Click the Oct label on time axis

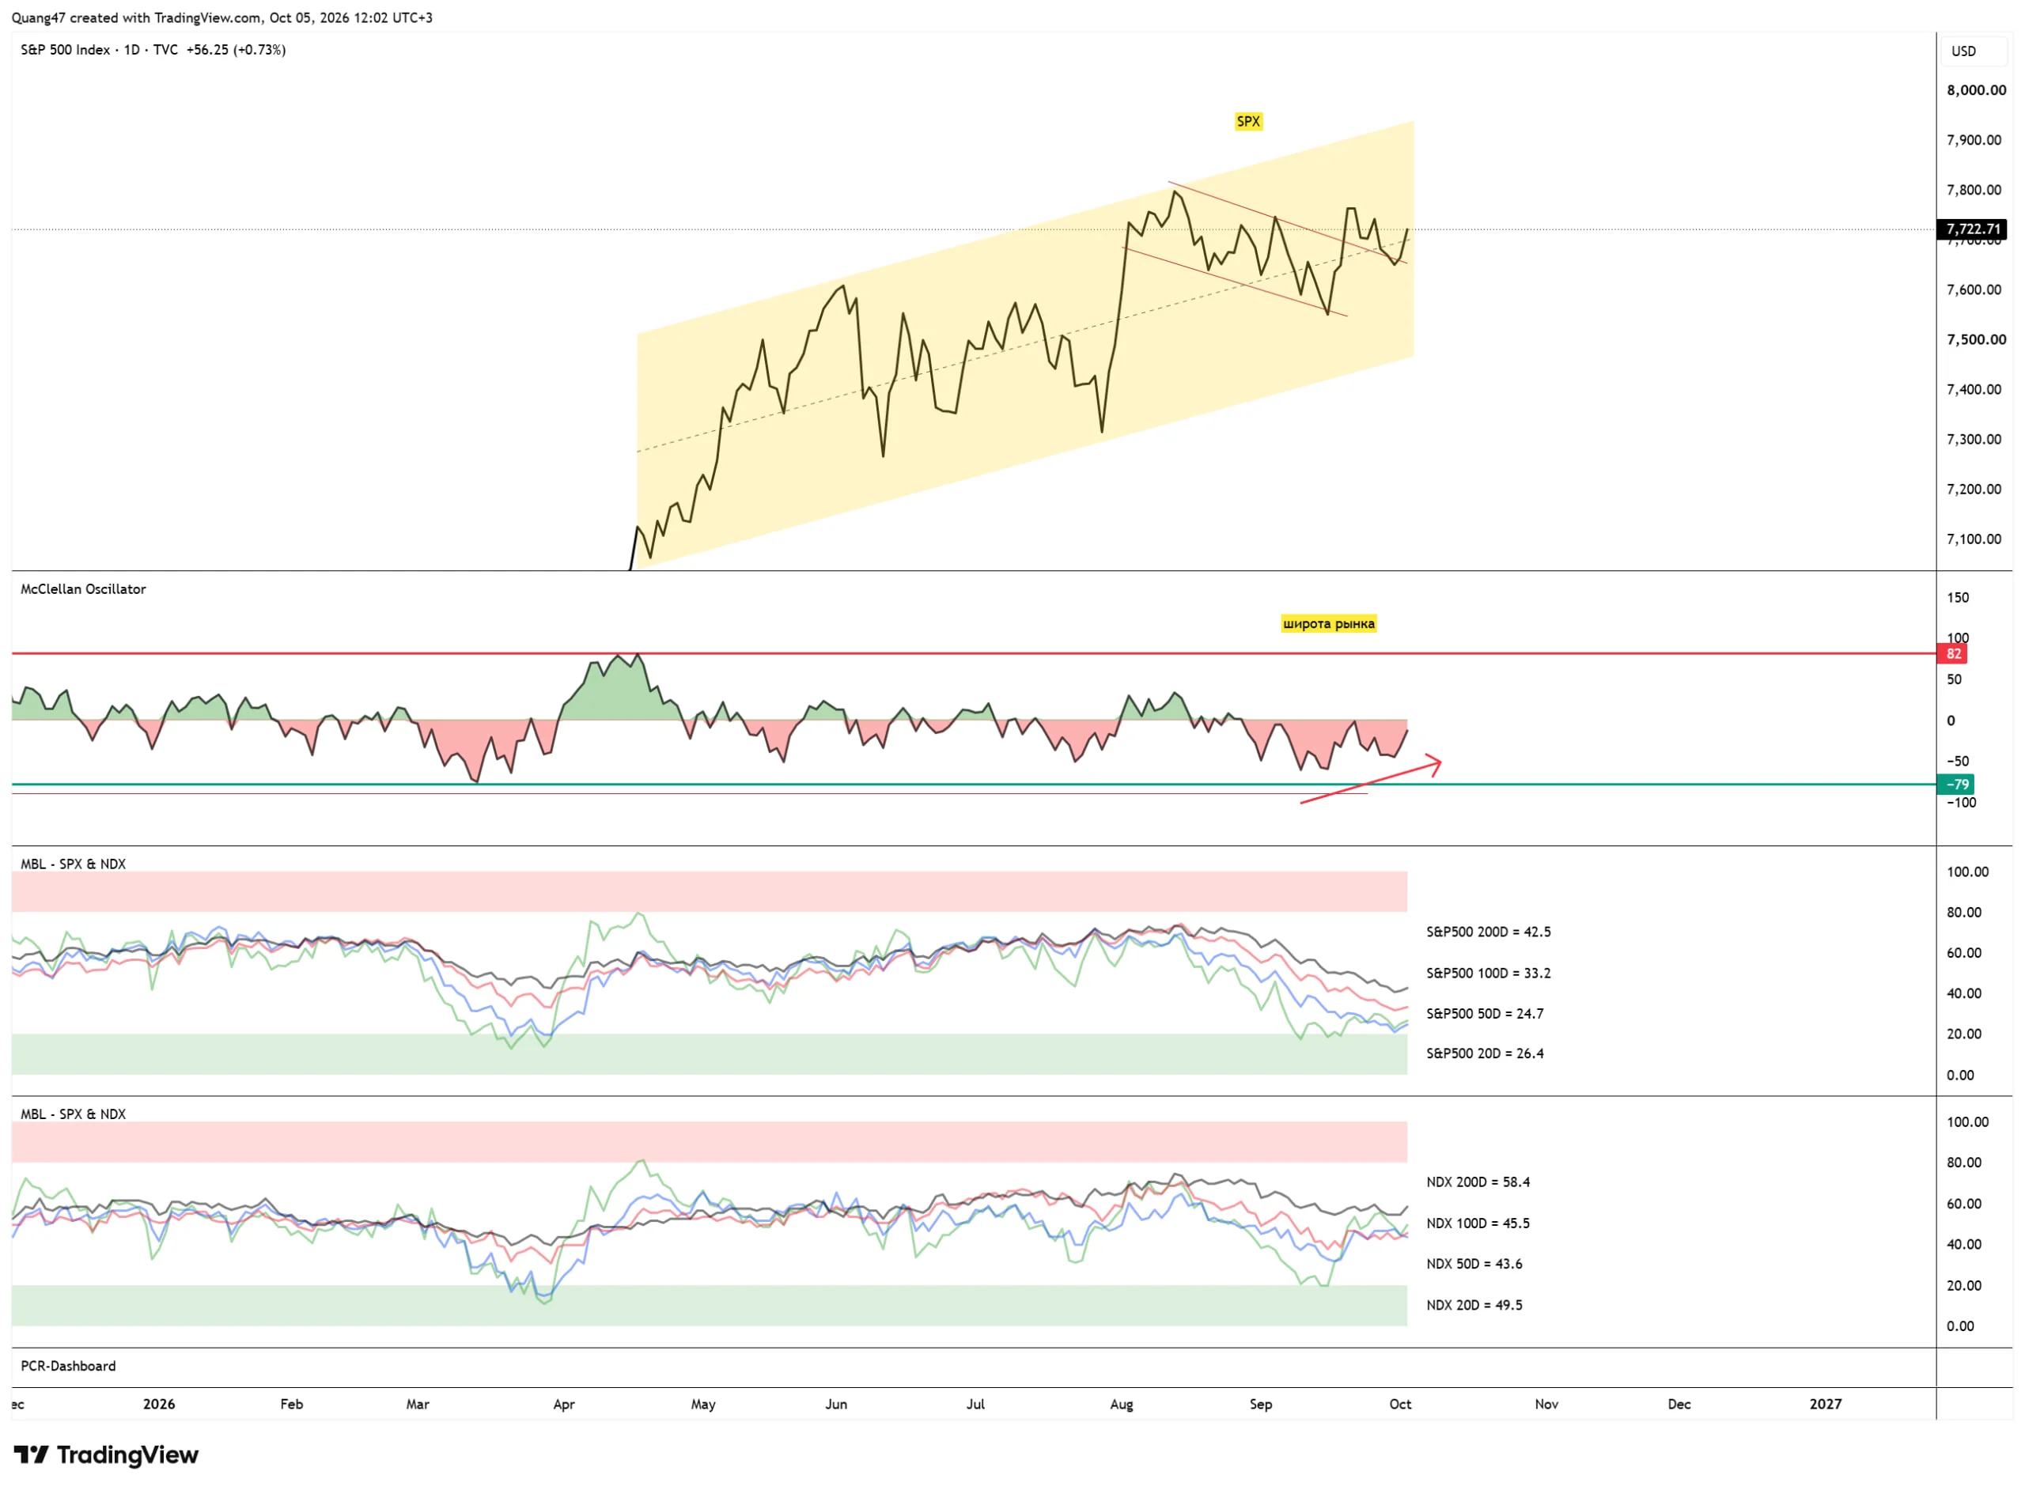click(1400, 1405)
